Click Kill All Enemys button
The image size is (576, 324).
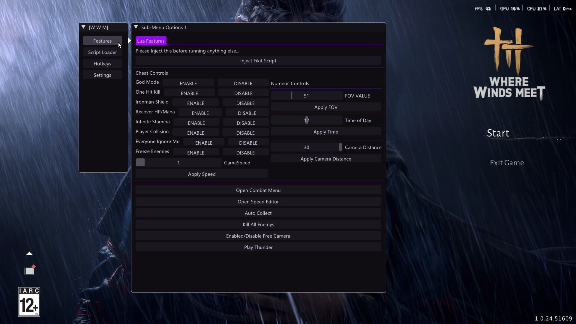258,224
